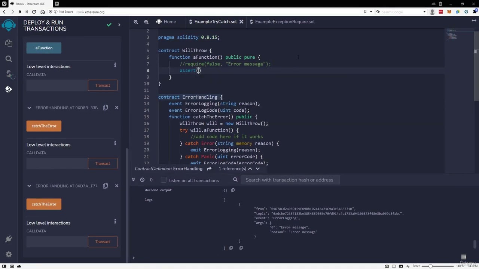This screenshot has height=269, width=479.
Task: Open a new browser tab
Action: (x=57, y=4)
